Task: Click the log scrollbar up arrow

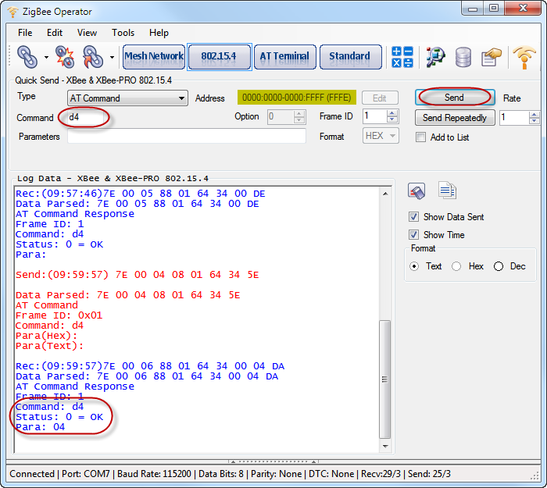Action: 385,194
